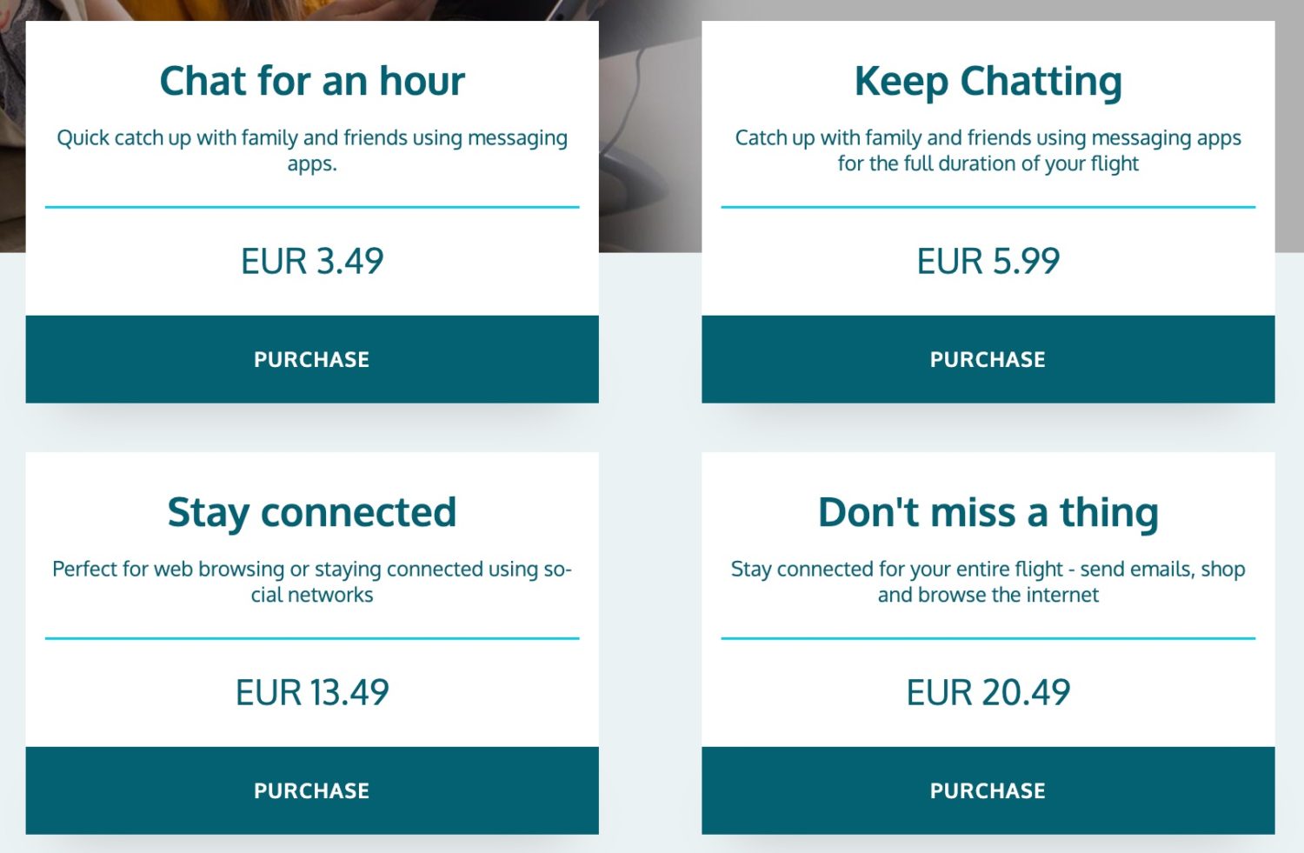Click the full flight duration description text
The image size is (1304, 853).
tap(988, 150)
